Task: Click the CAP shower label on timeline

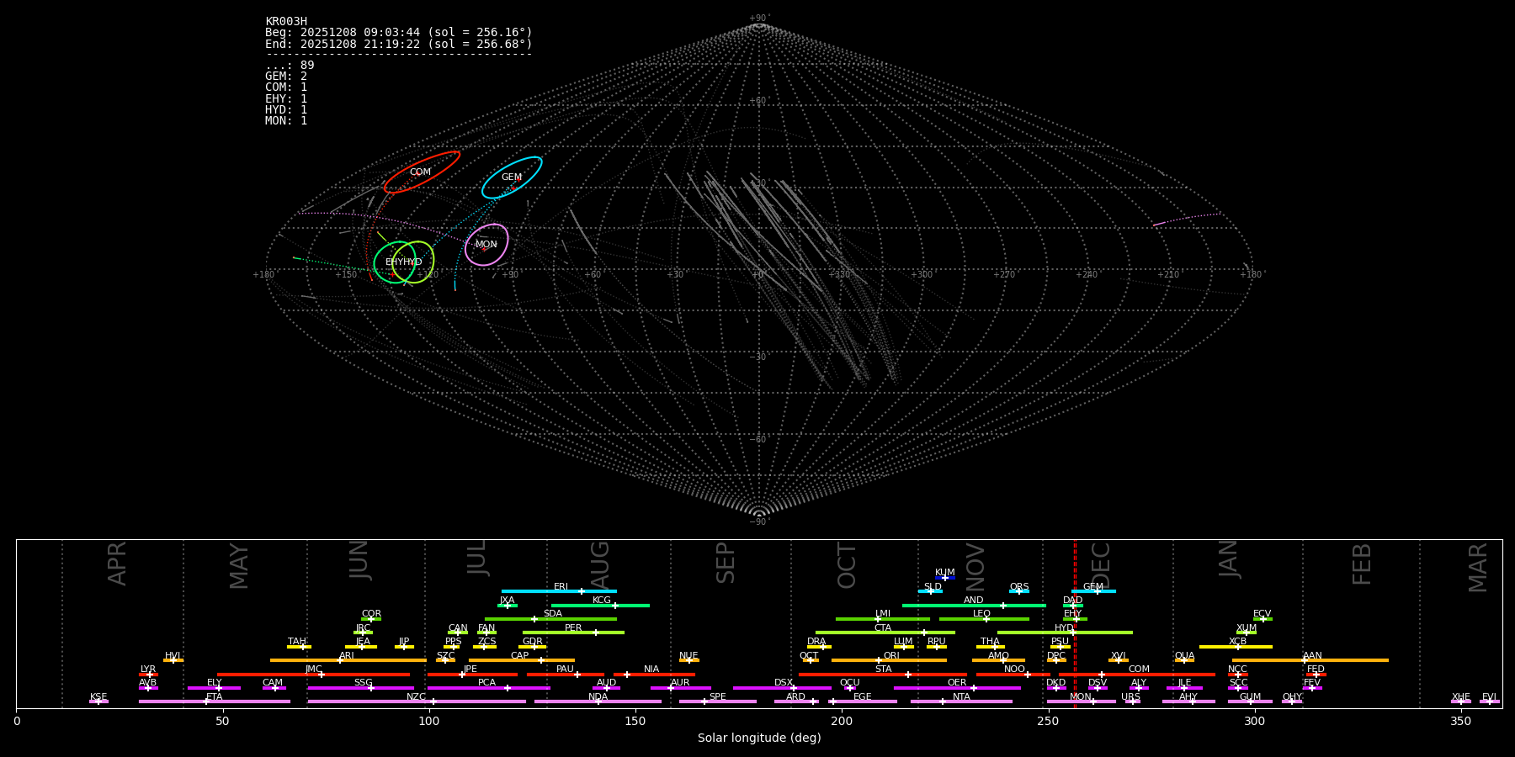Action: tap(520, 656)
